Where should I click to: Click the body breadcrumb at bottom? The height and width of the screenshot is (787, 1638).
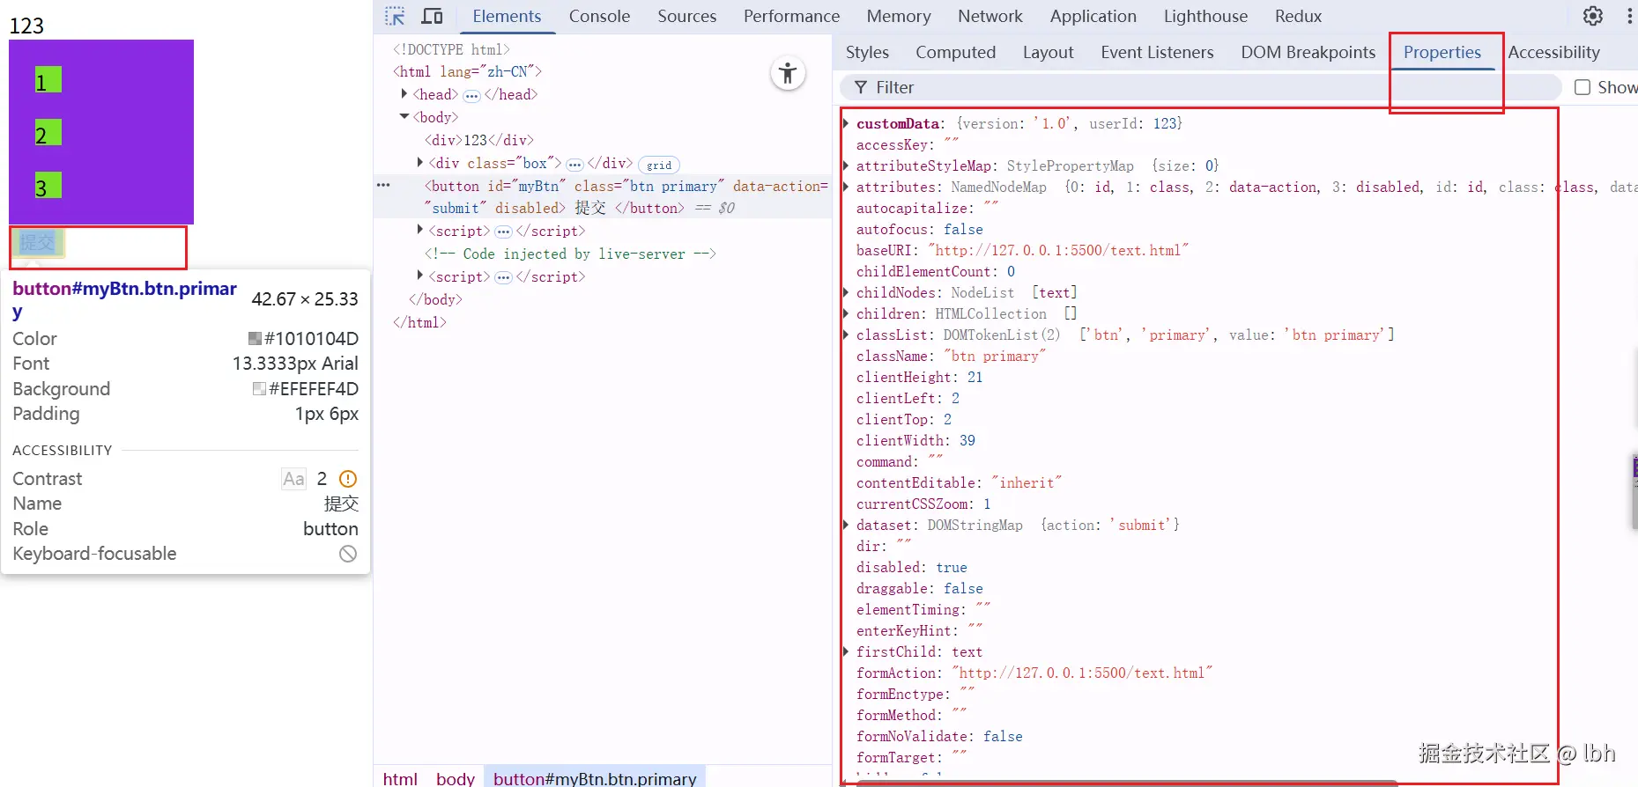pos(455,778)
